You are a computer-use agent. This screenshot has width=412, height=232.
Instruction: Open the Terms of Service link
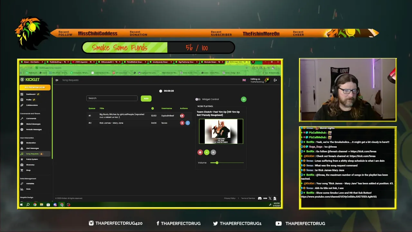(248, 198)
